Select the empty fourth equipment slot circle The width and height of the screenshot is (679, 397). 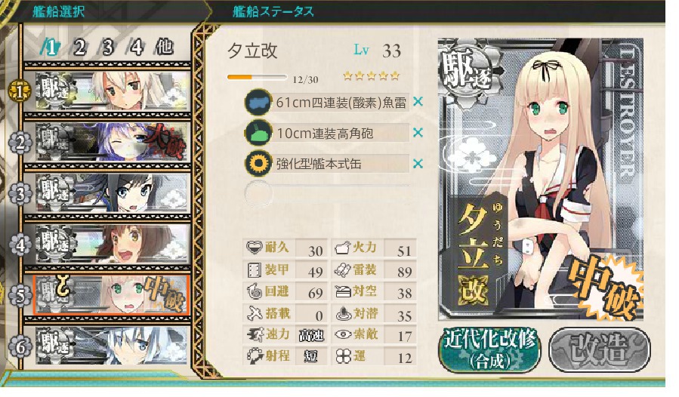tap(258, 195)
